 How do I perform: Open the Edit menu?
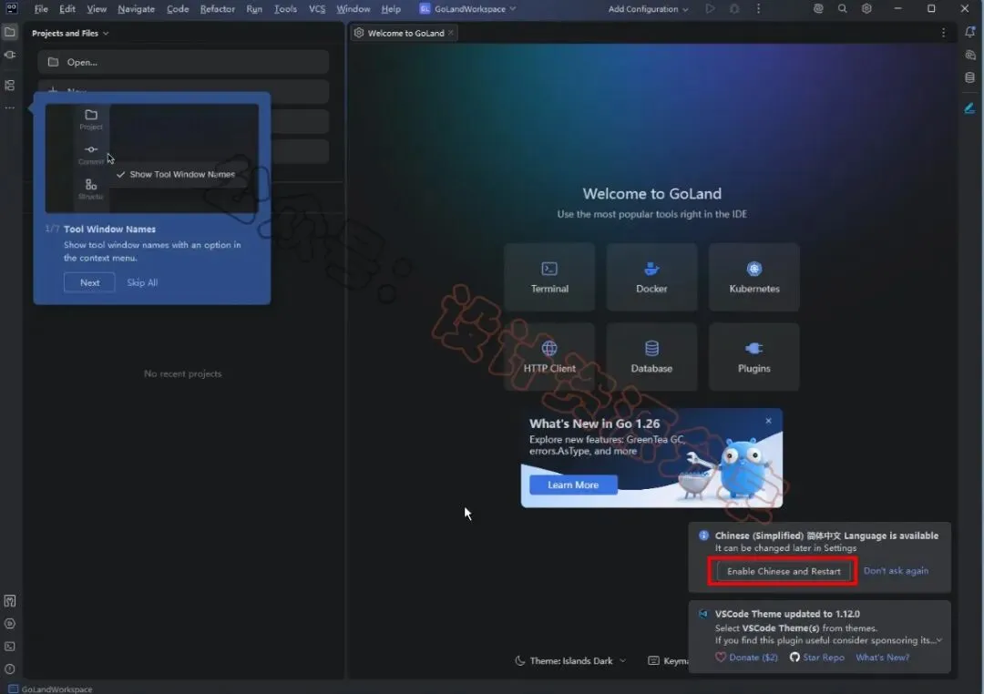click(x=67, y=9)
